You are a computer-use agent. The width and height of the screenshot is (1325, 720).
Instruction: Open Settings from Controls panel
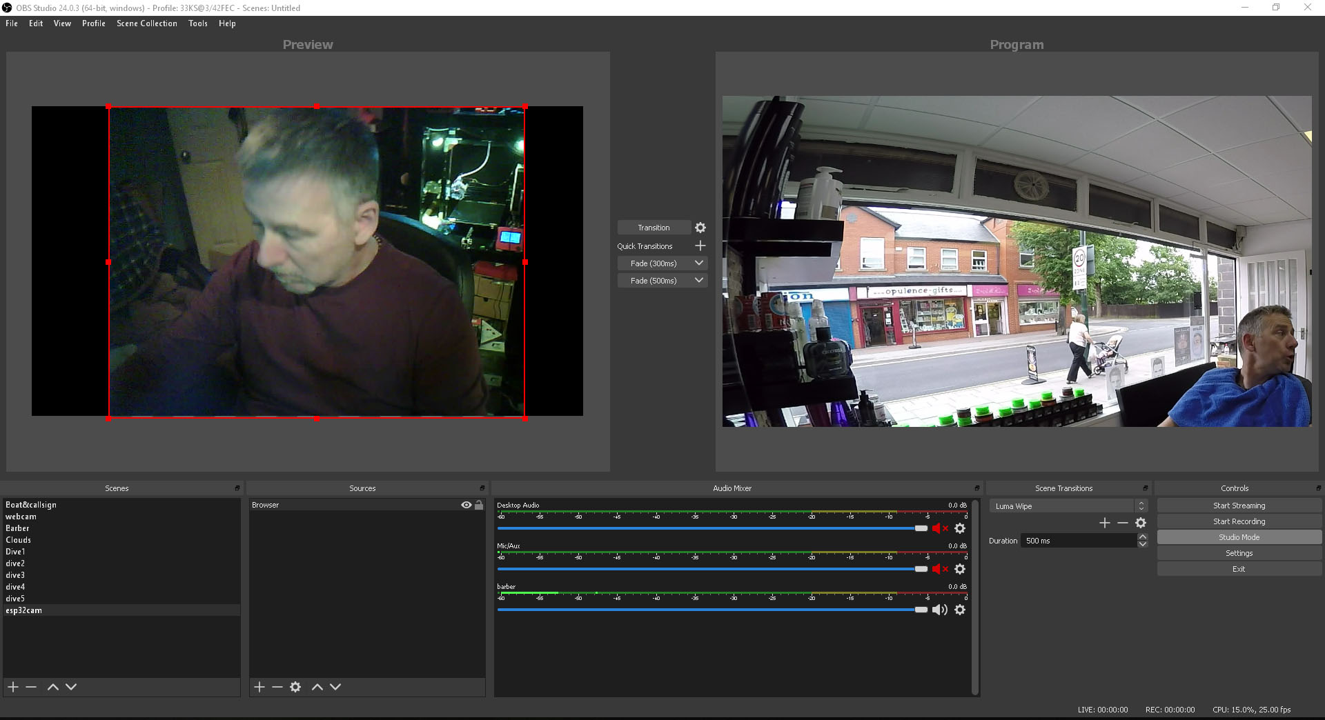[1239, 553]
